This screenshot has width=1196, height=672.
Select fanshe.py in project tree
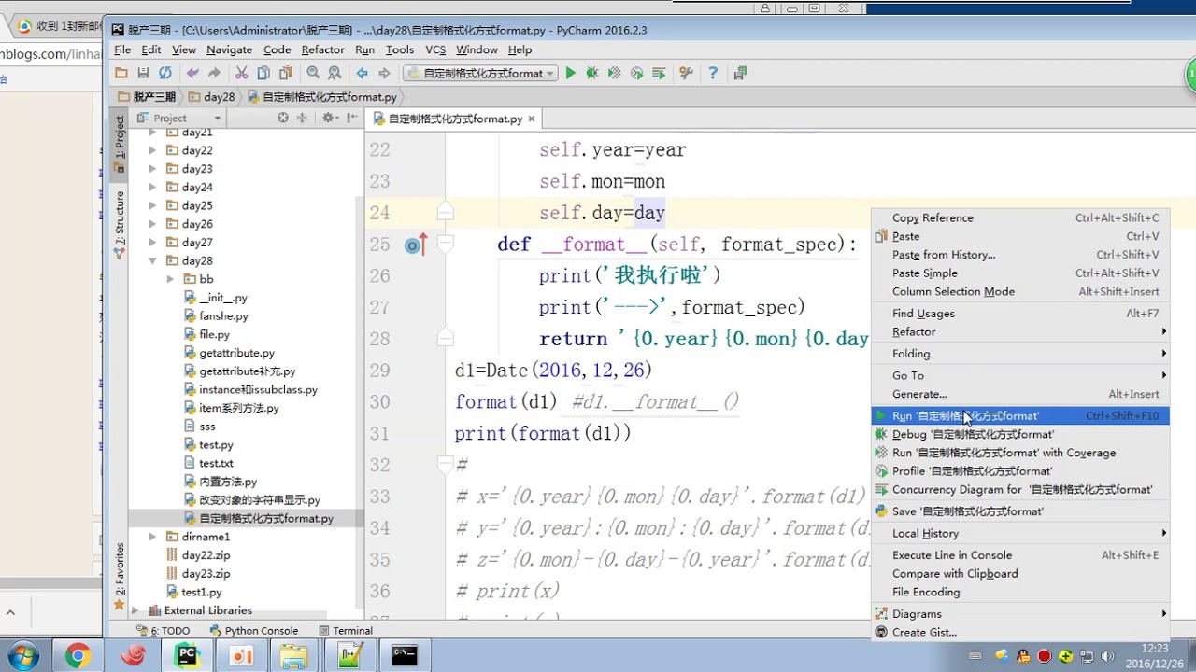click(223, 316)
